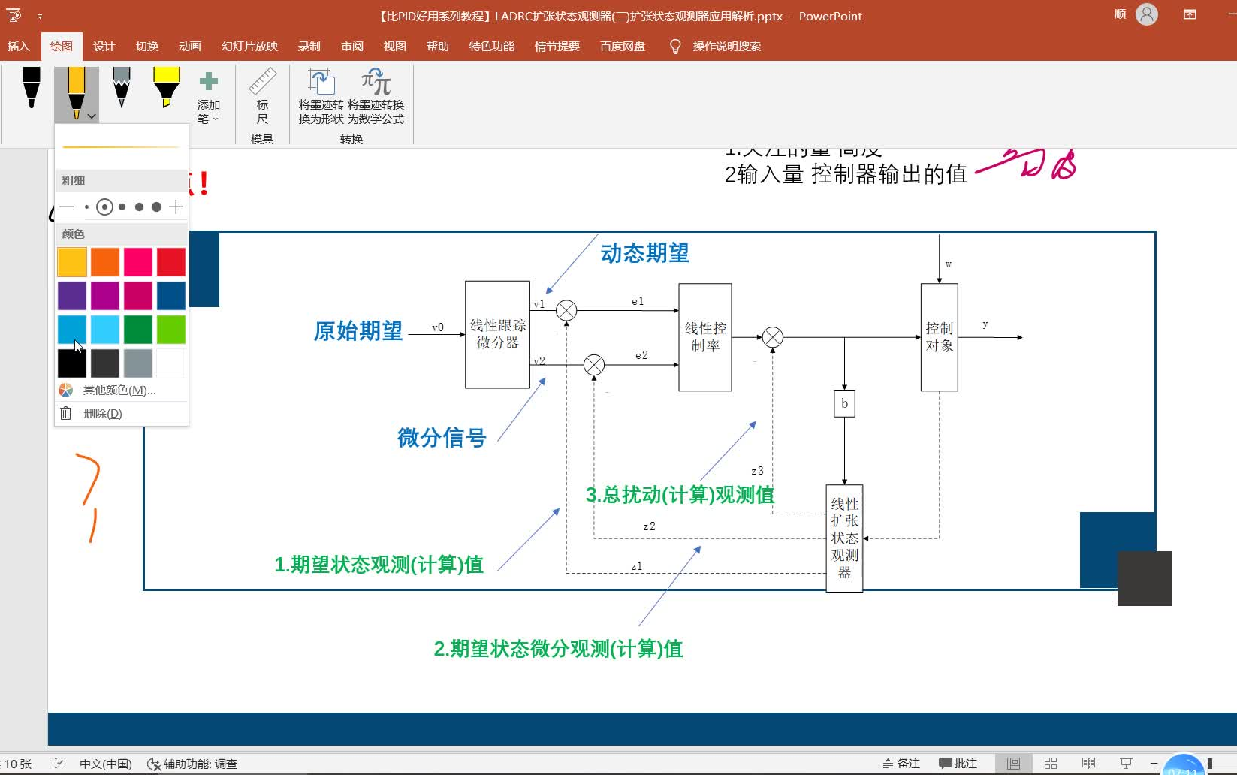Click the Tell Me search box (操作说明搜索)
Screen dimensions: 1237x775
pos(726,46)
